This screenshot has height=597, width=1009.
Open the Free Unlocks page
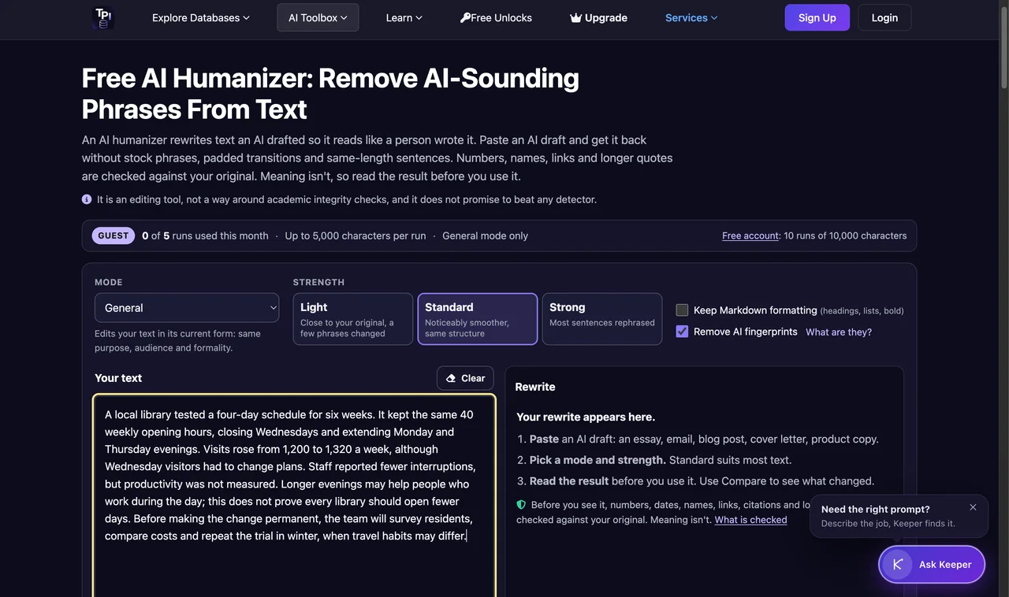pyautogui.click(x=496, y=17)
